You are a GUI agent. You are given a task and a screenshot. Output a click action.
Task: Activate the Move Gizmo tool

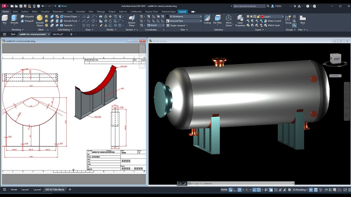229,21
